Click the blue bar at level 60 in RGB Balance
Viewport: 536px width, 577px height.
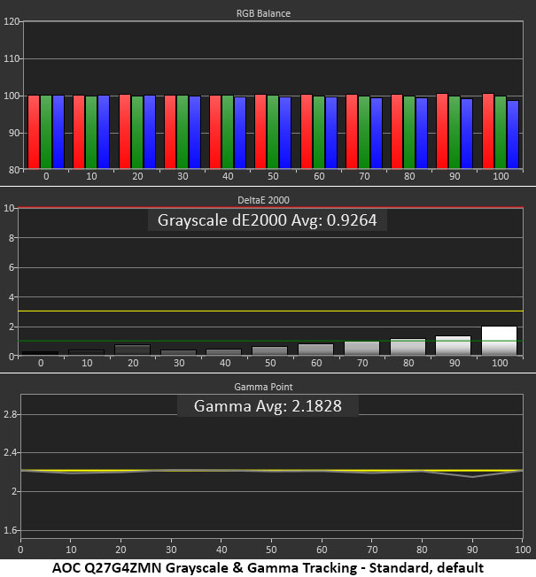[331, 133]
